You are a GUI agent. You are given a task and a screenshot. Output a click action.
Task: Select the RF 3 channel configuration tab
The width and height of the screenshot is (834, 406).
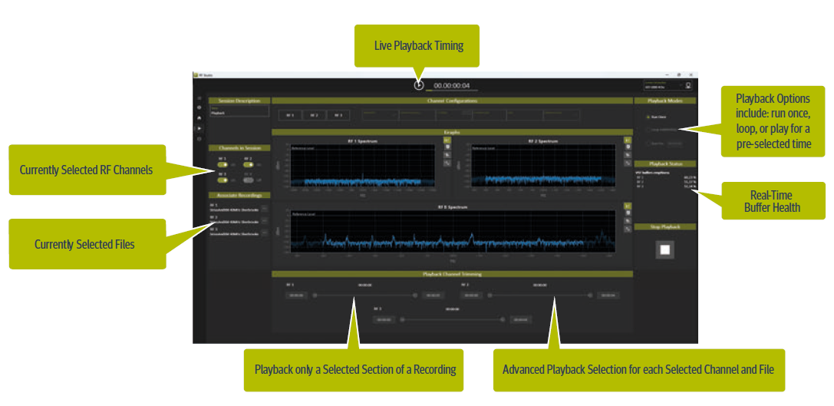coord(337,115)
